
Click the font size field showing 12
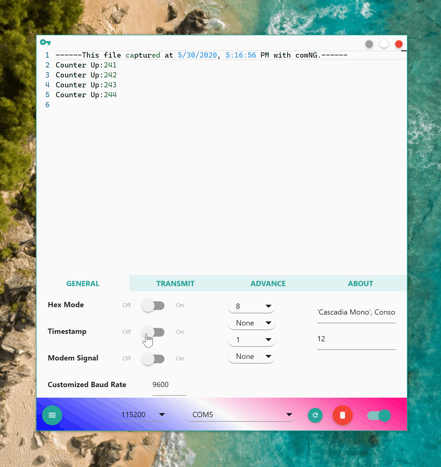coord(356,339)
